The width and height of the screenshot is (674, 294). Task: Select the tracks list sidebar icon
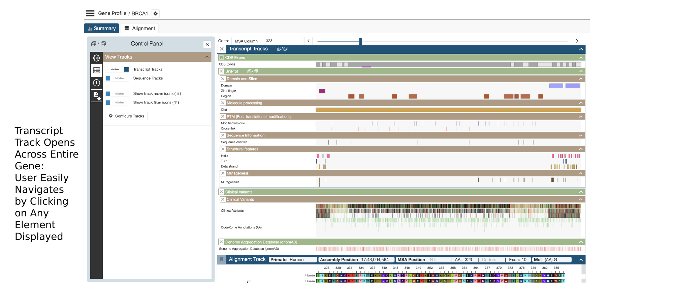click(x=97, y=70)
